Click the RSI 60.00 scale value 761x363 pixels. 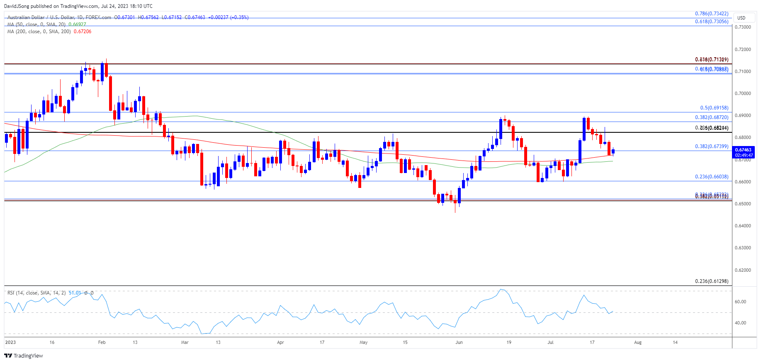[740, 302]
